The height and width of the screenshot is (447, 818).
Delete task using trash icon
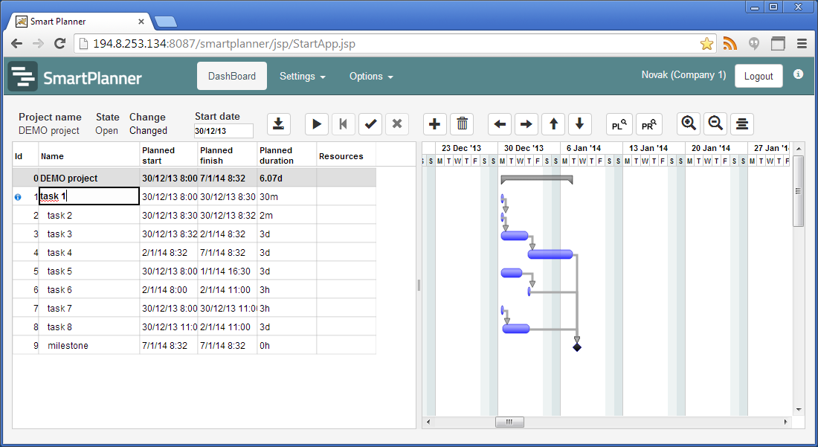point(462,124)
